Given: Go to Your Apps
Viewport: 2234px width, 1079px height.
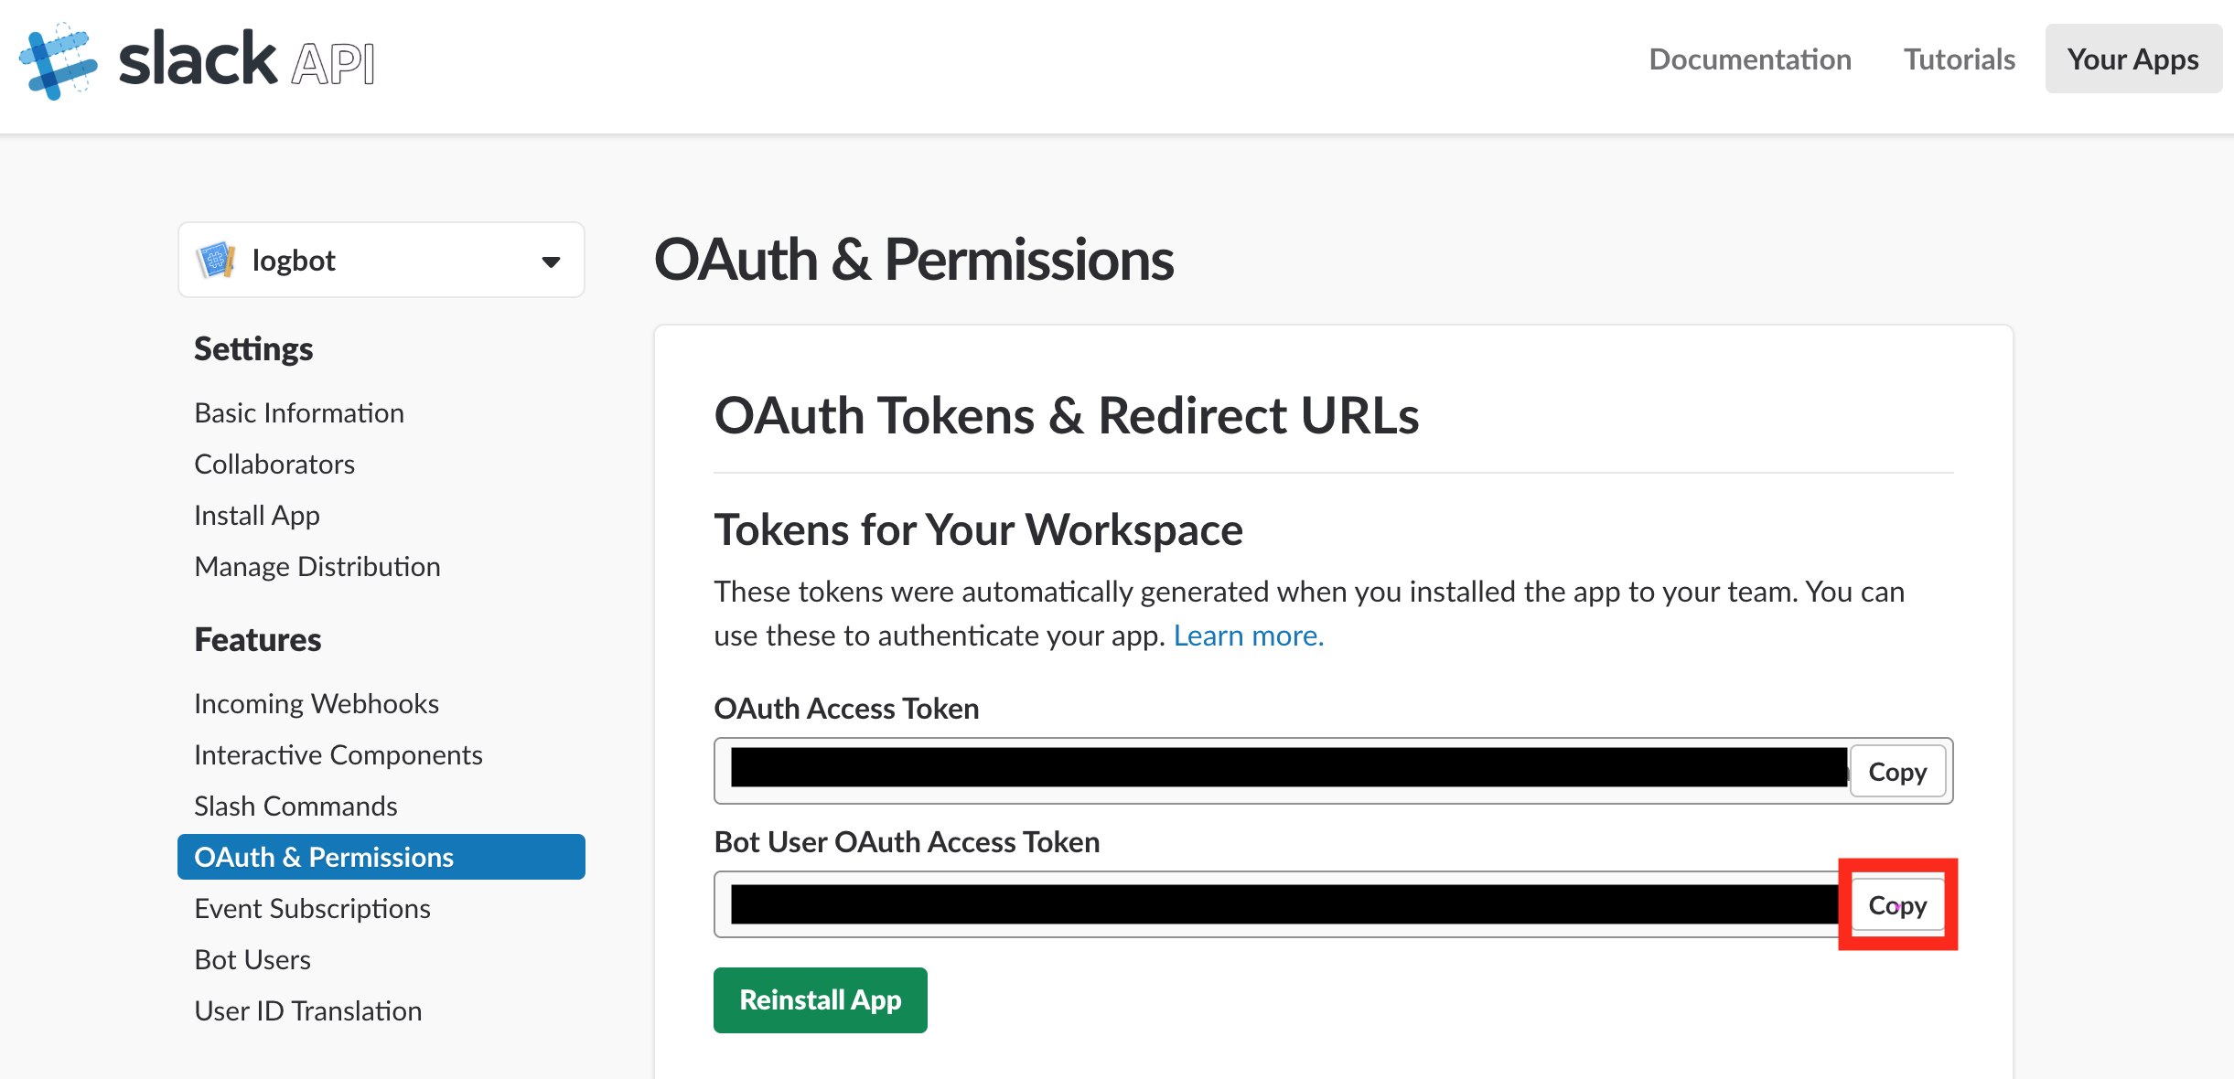Looking at the screenshot, I should [2132, 59].
